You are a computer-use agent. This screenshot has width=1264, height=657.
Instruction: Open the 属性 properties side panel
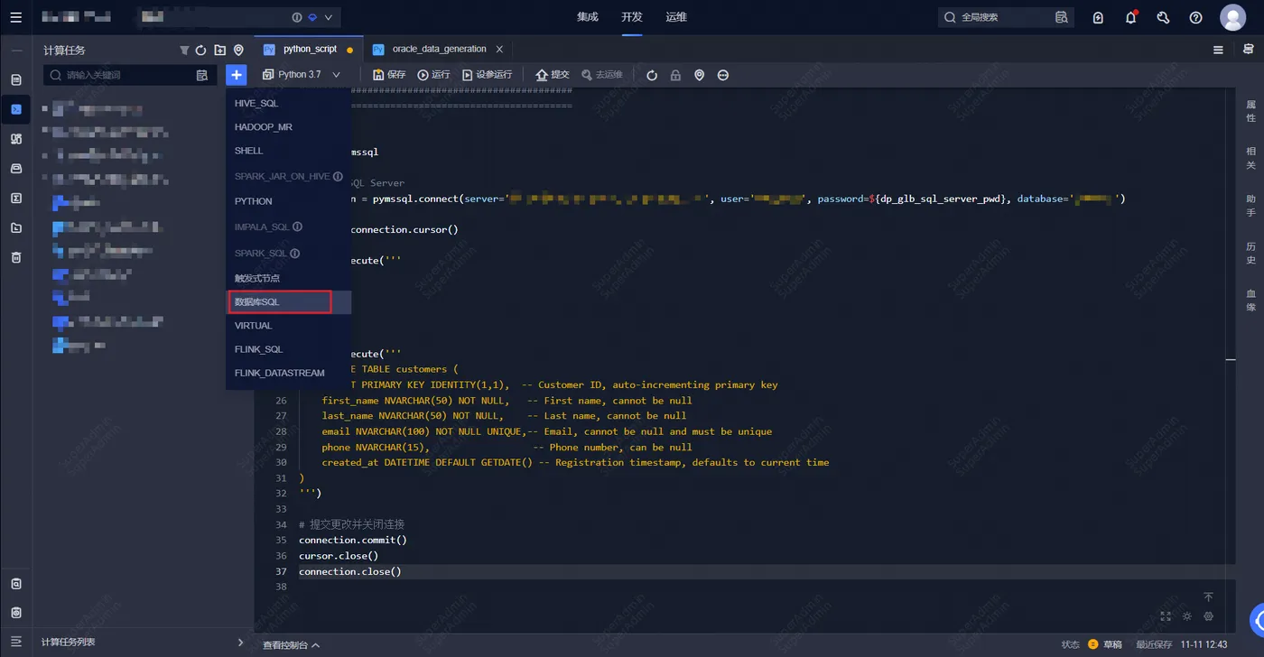[x=1250, y=111]
